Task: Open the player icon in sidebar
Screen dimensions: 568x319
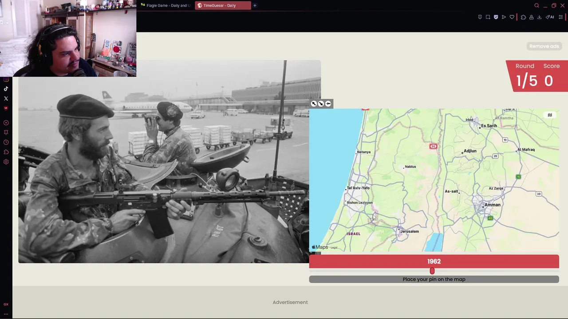Action: (x=6, y=123)
